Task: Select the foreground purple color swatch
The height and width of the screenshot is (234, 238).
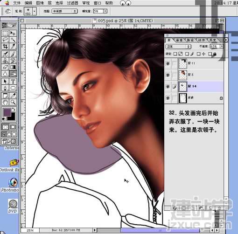Action: pos(7,112)
